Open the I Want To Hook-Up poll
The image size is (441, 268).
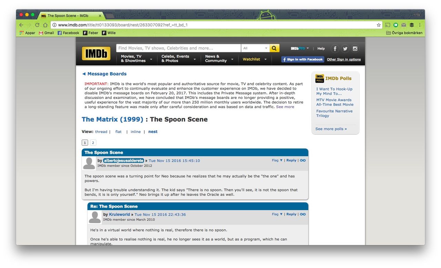pyautogui.click(x=334, y=91)
